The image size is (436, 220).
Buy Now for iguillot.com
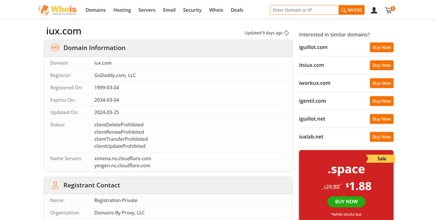click(381, 47)
